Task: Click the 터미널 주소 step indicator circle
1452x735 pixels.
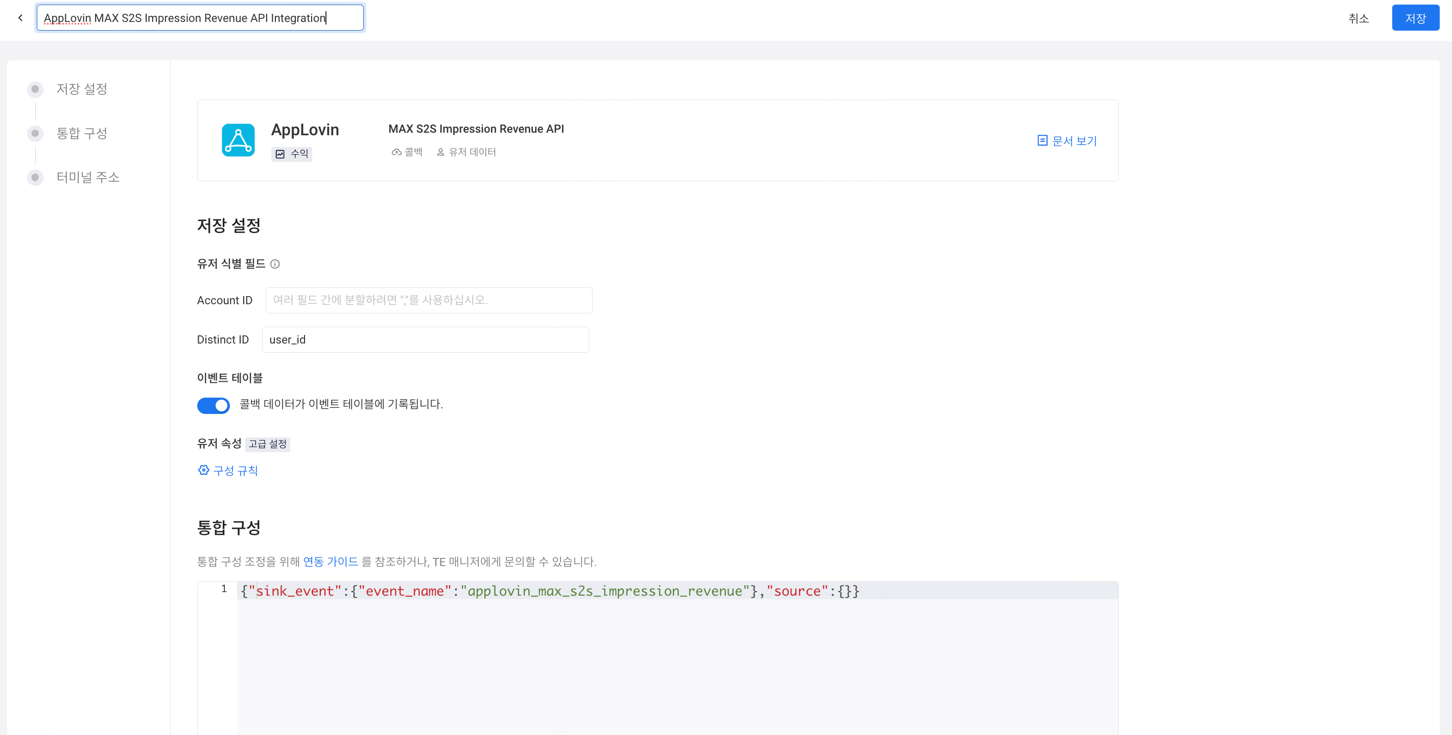Action: point(36,178)
